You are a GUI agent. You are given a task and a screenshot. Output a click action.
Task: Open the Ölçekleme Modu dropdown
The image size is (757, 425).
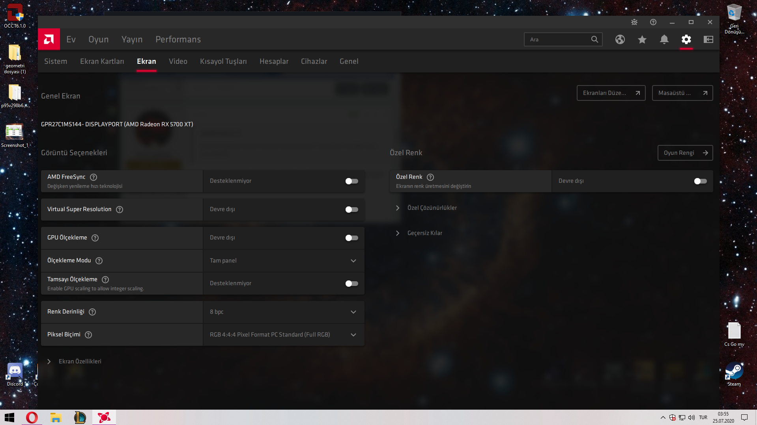[x=284, y=261]
